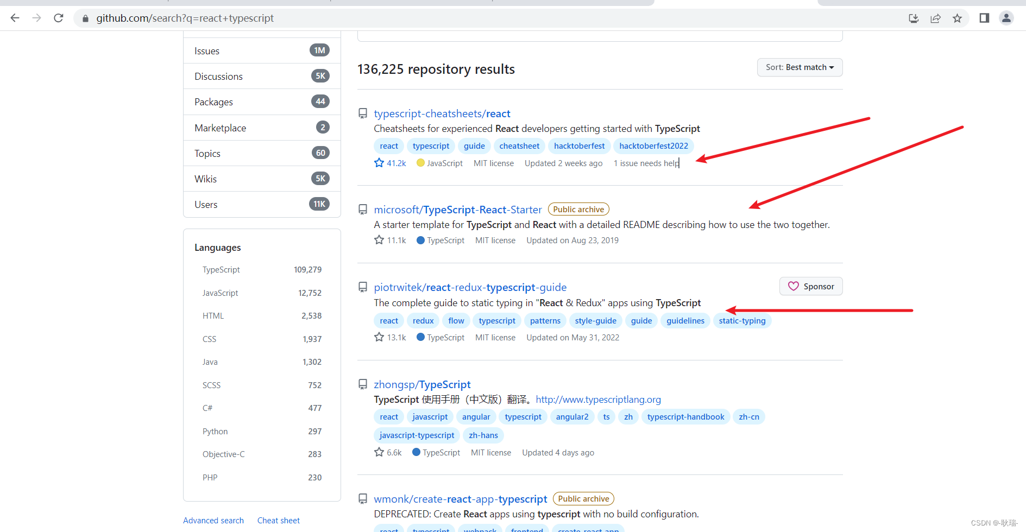Go back with the browser back arrow
Viewport: 1026px width, 532px height.
(15, 18)
